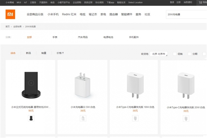
Task: Click the orange Mi logo
Action: click(10, 14)
